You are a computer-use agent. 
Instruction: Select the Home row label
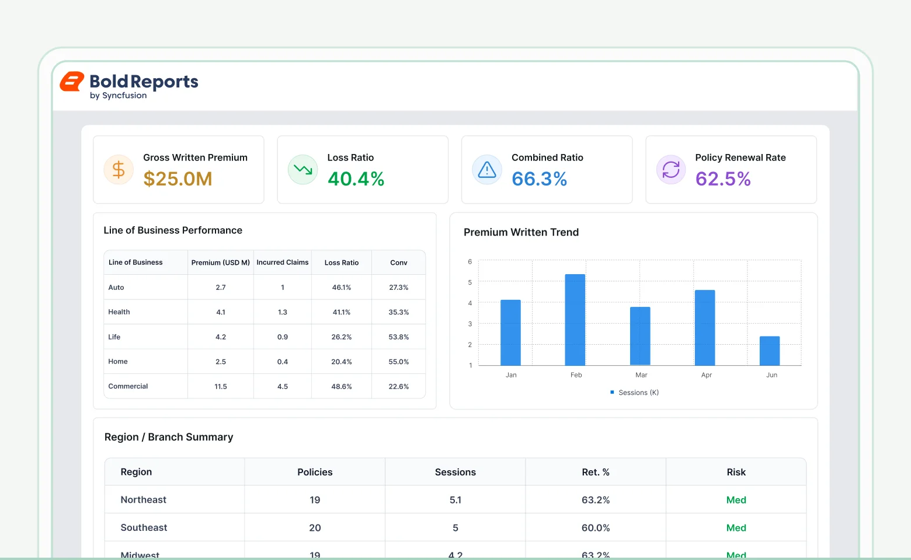point(118,362)
